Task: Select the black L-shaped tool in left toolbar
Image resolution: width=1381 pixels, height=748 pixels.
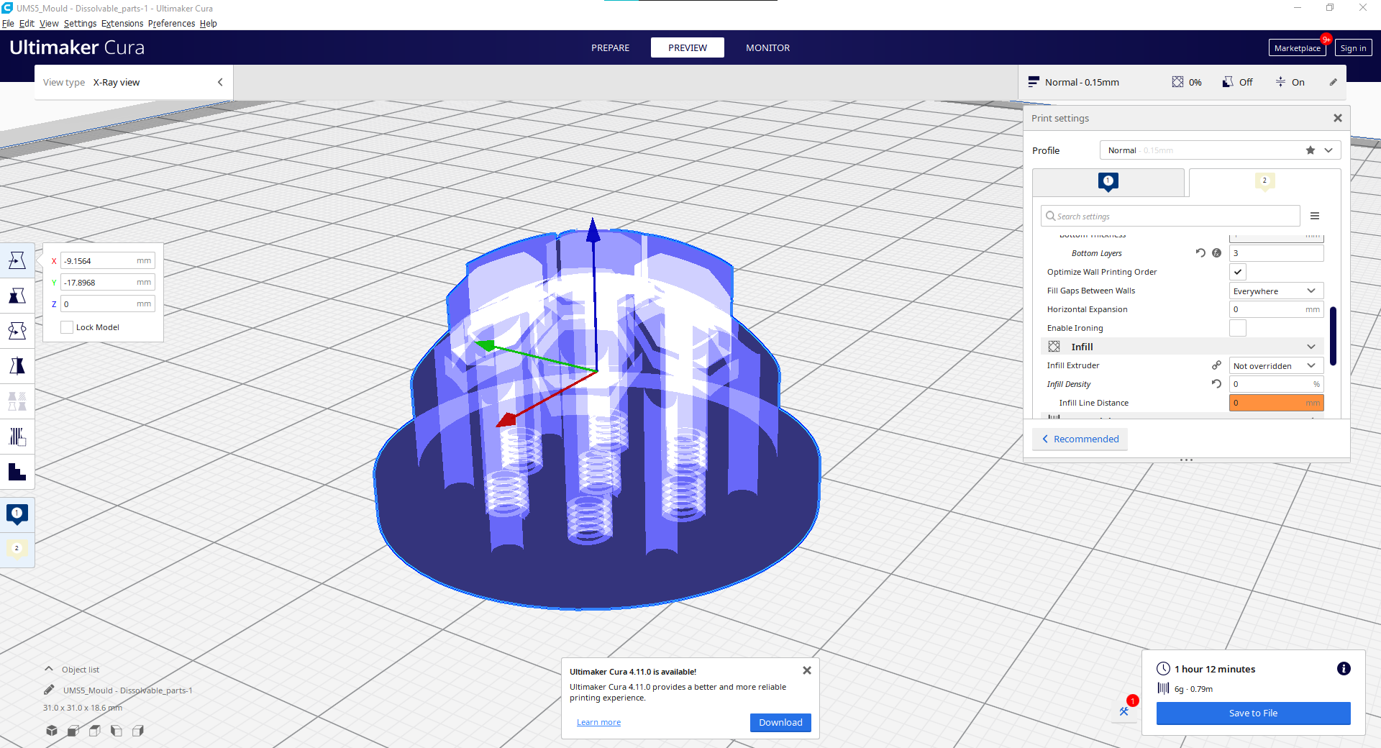Action: point(17,472)
